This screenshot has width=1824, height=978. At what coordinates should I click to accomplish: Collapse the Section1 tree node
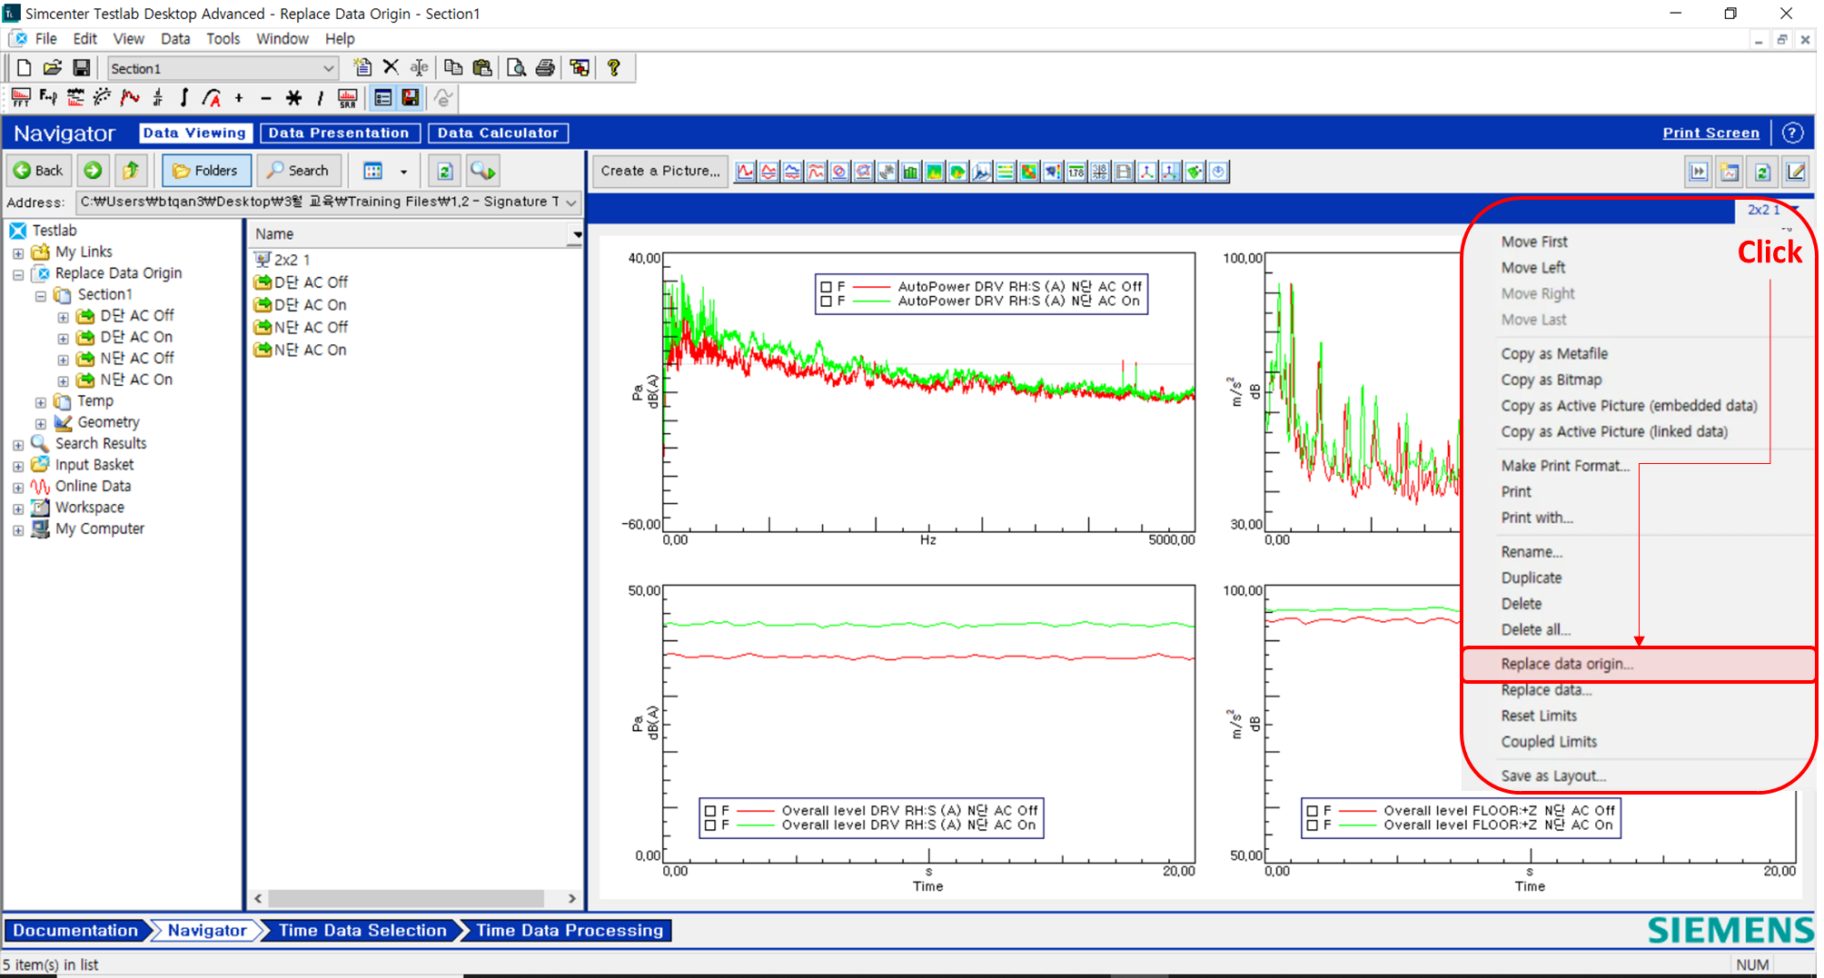click(41, 296)
